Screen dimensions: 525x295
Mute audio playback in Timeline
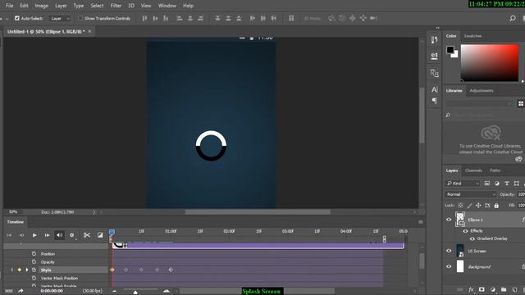(x=59, y=235)
